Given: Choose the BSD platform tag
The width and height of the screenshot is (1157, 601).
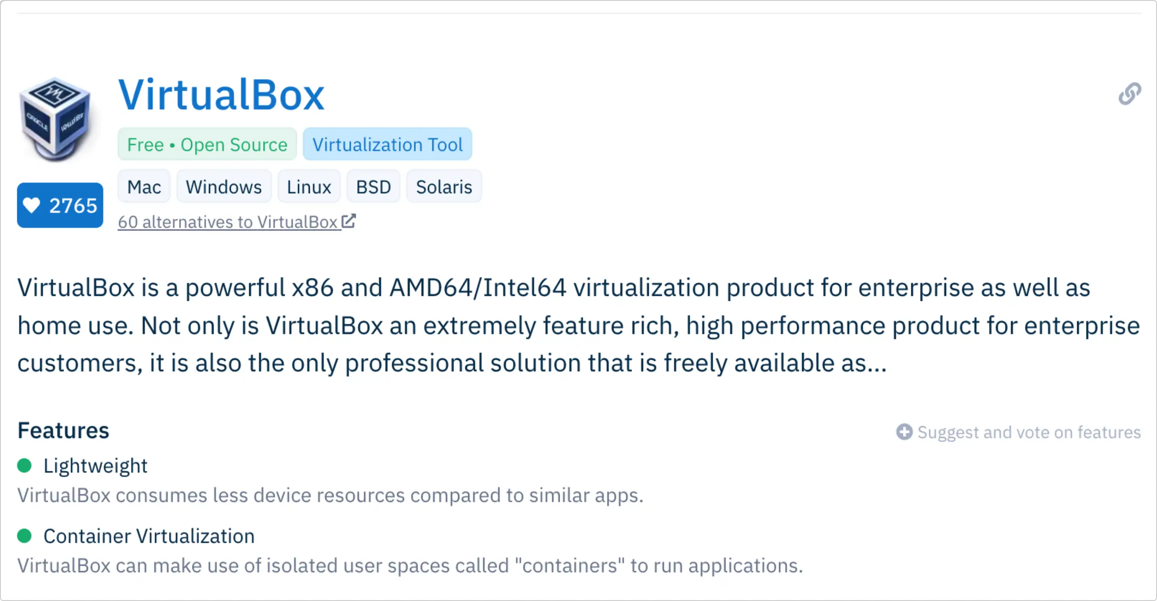Looking at the screenshot, I should click(373, 187).
